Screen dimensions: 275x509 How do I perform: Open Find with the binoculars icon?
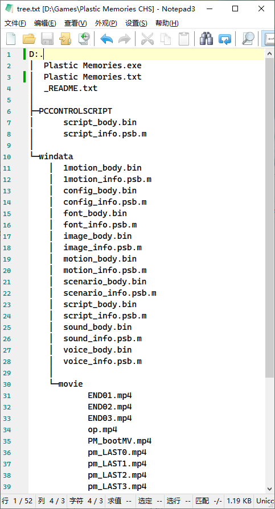pos(207,39)
